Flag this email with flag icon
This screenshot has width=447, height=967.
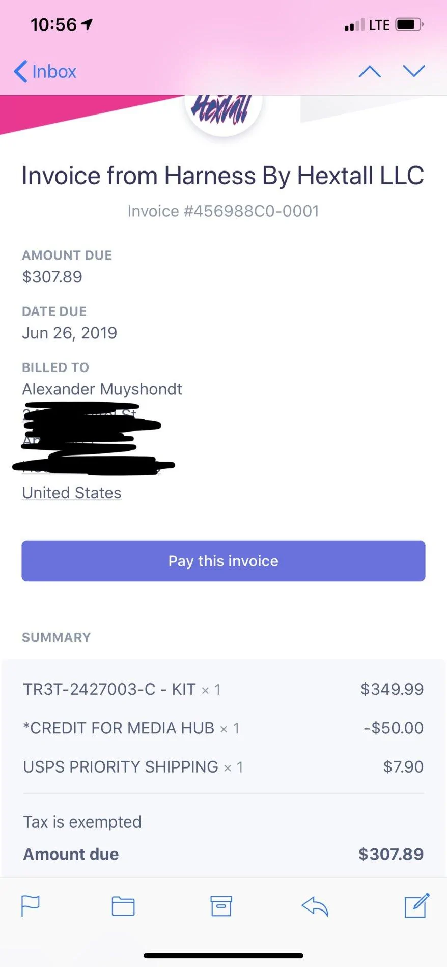(31, 906)
